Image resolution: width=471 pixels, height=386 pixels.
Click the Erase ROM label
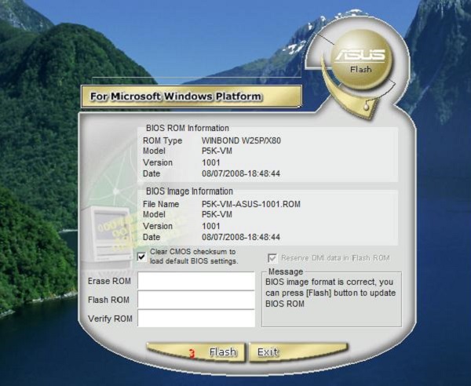pos(108,281)
